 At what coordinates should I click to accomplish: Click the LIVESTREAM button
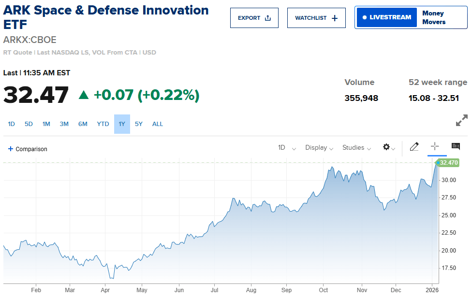(x=387, y=17)
